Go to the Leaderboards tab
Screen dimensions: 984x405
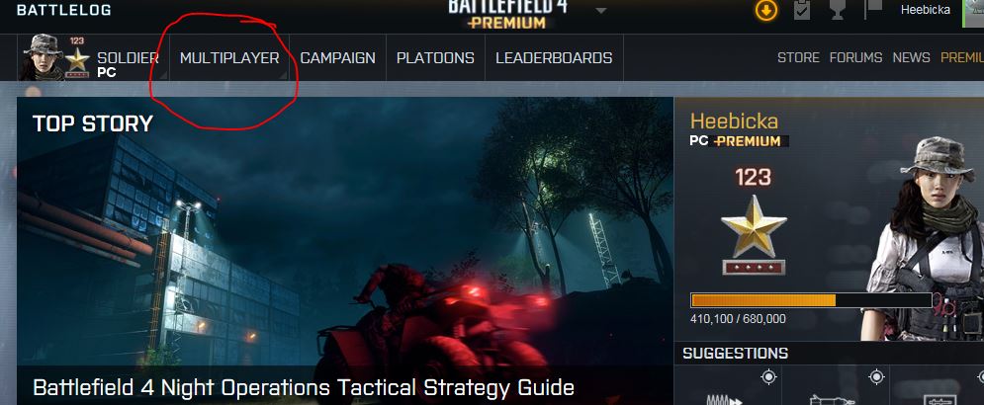click(x=554, y=57)
